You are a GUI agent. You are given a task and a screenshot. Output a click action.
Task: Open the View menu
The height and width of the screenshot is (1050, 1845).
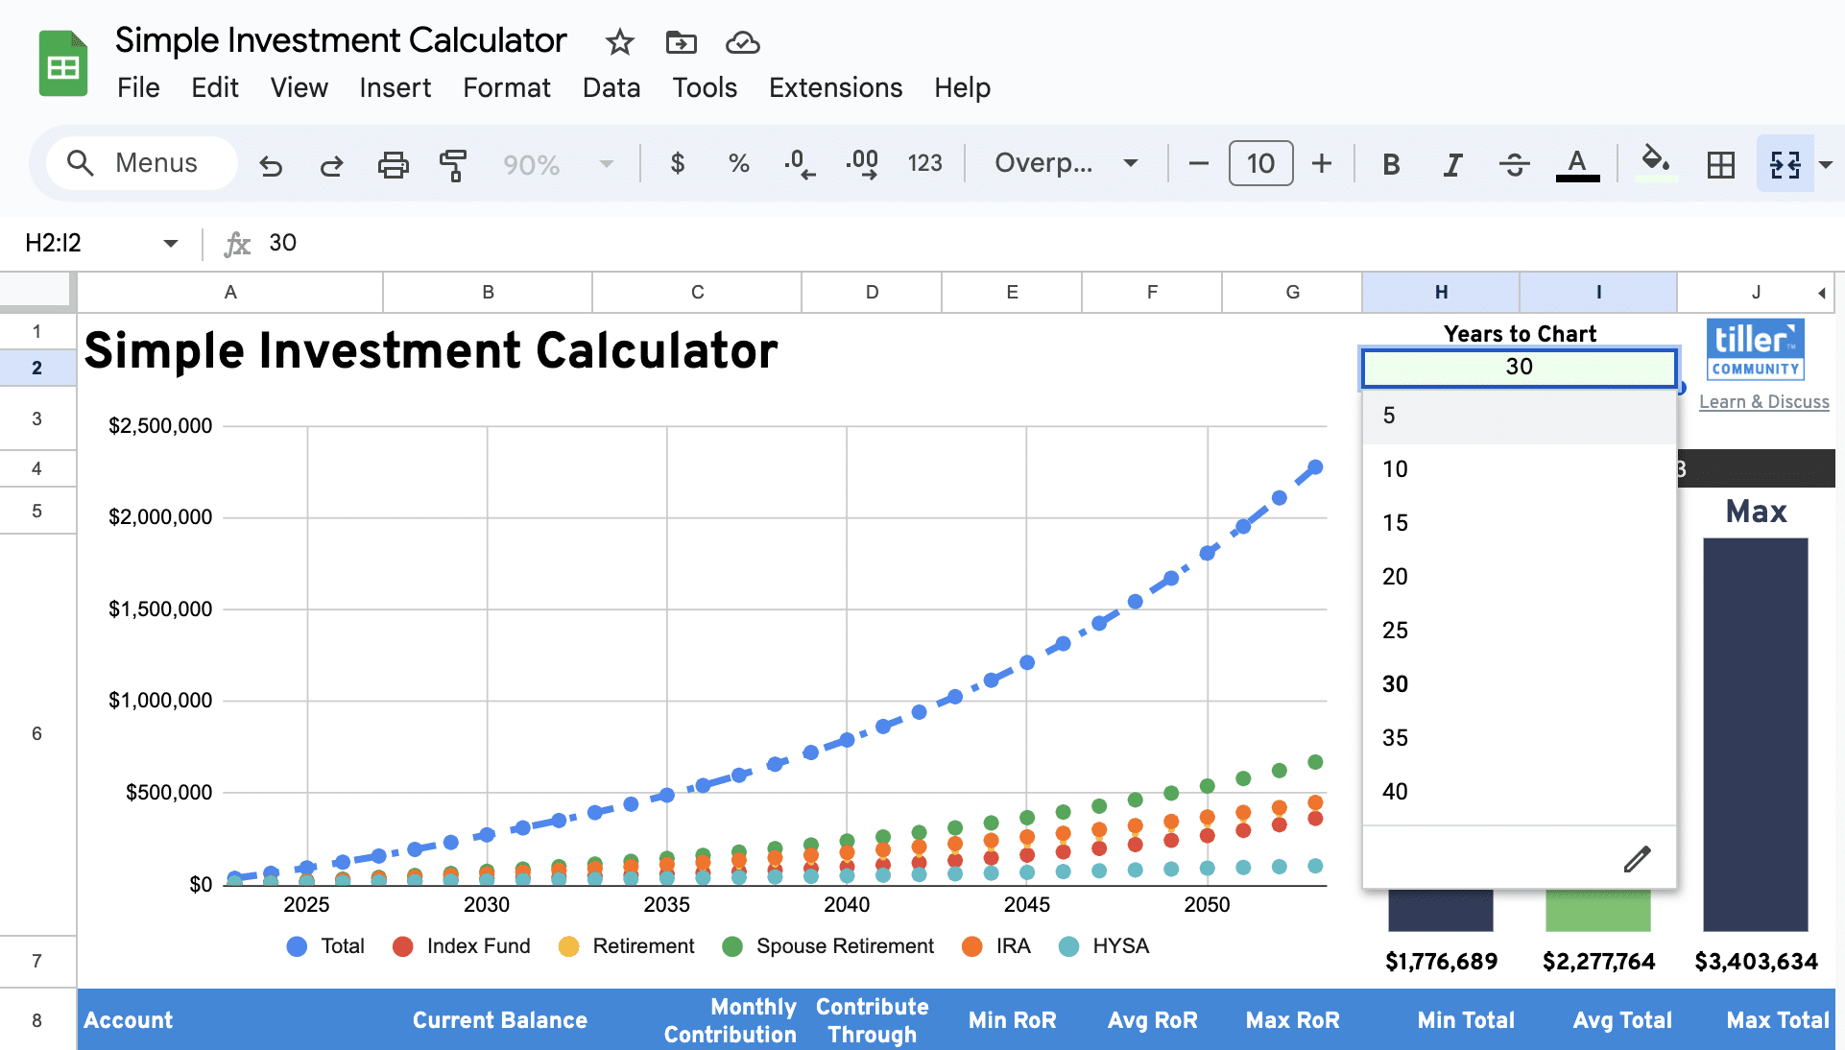point(300,87)
